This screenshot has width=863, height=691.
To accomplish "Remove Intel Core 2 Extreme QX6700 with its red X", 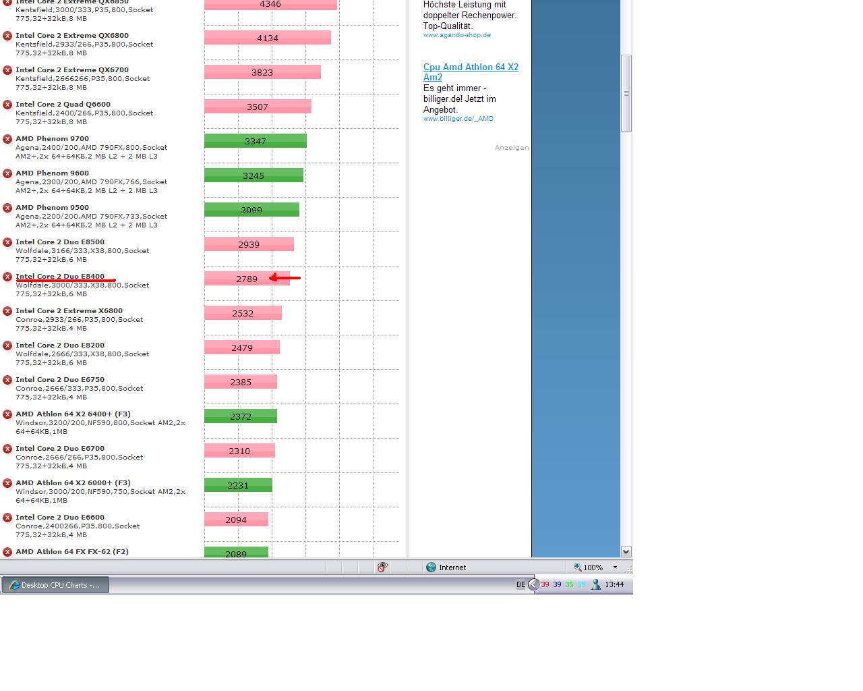I will (x=7, y=70).
